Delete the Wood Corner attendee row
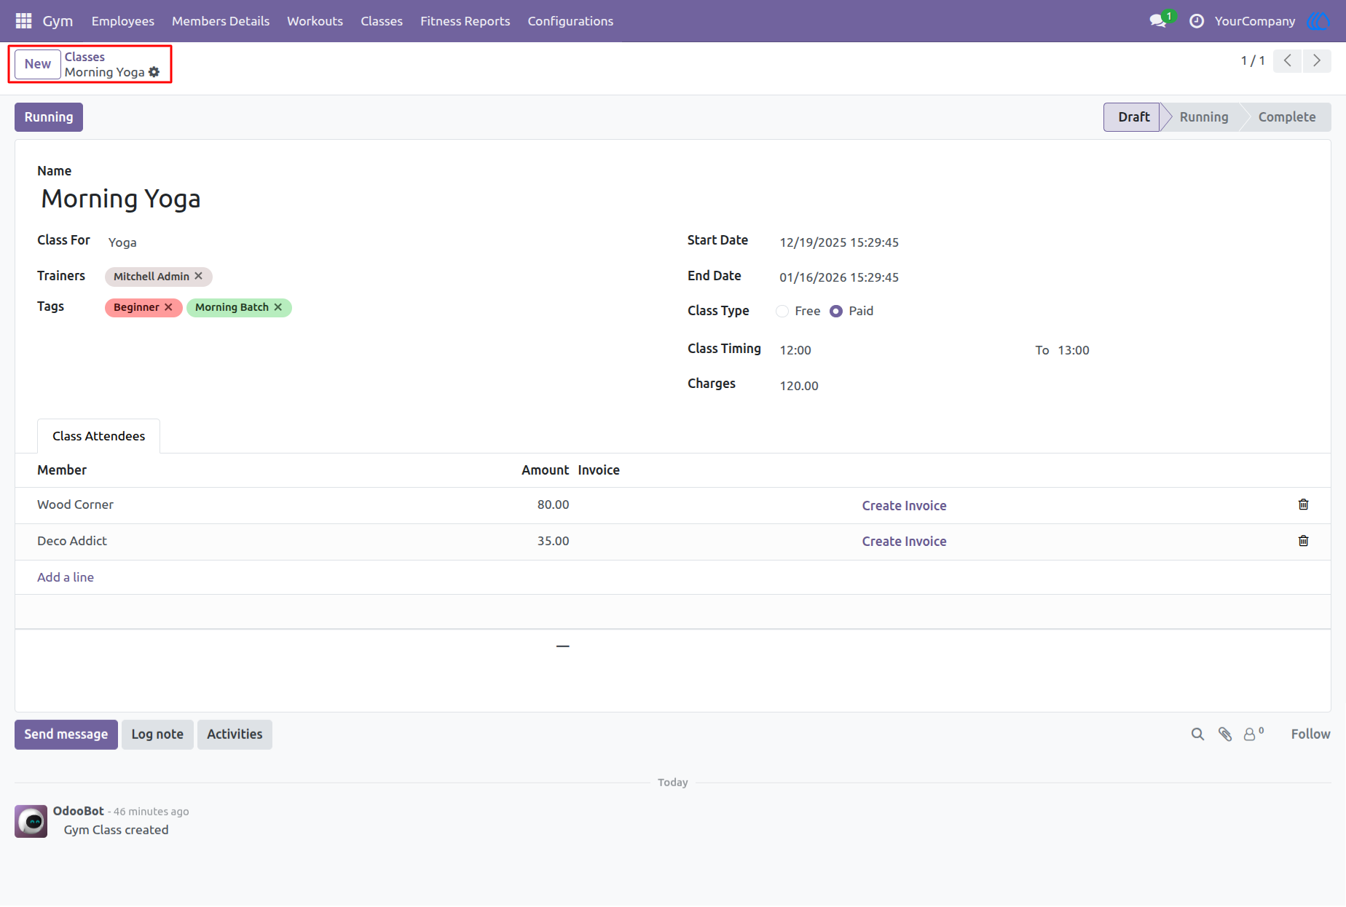 pos(1303,504)
